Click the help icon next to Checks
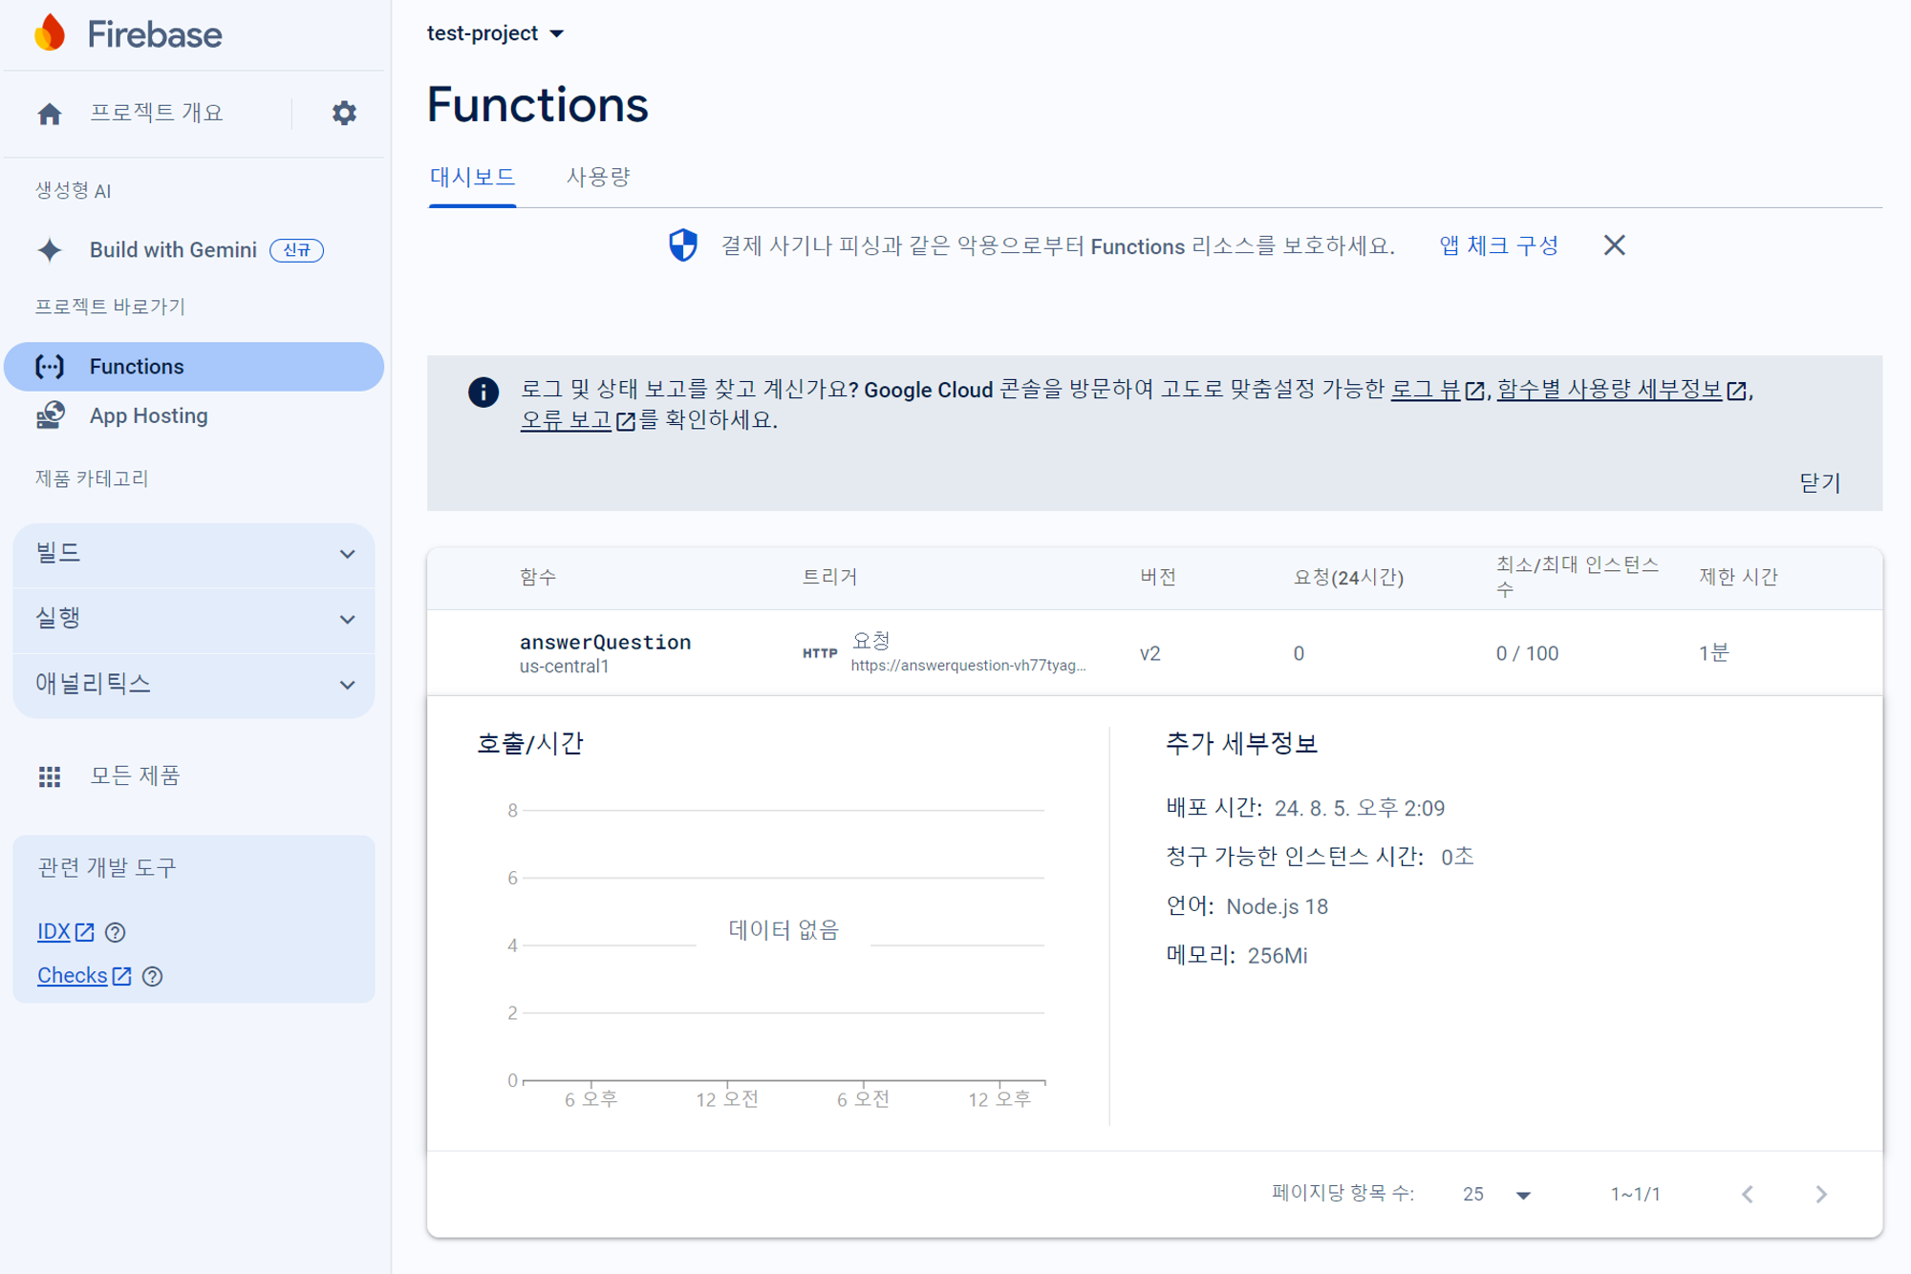 click(152, 976)
